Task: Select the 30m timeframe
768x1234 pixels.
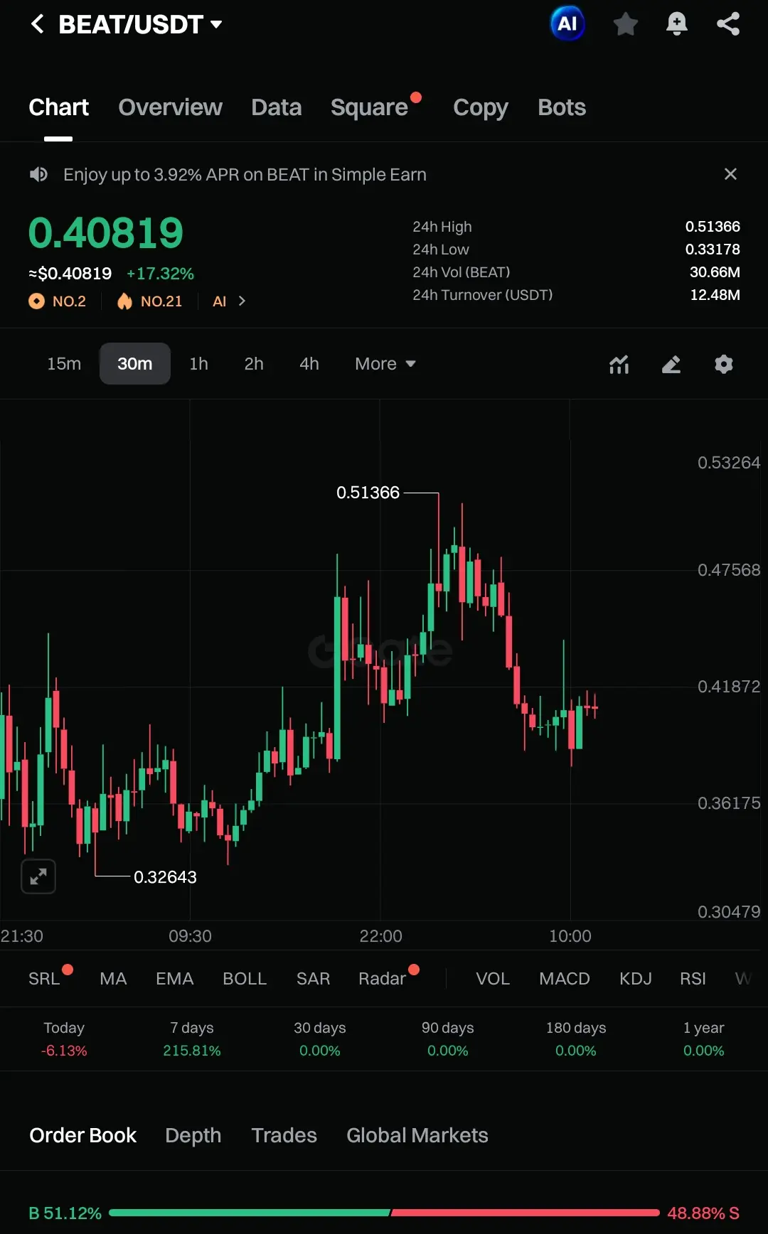Action: 135,364
